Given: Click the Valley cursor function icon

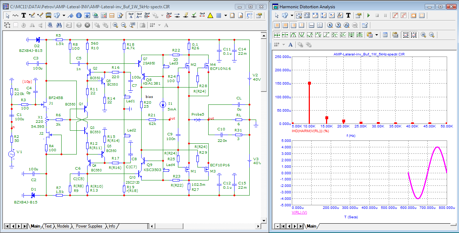Looking at the screenshot, I should click(302, 35).
